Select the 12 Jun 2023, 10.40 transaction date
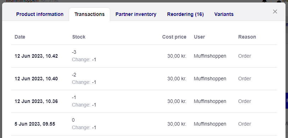 [x=36, y=79]
